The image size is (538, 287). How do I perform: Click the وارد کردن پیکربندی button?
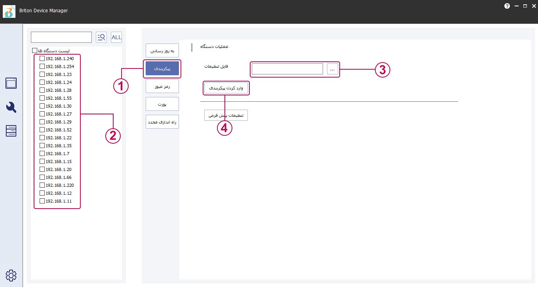pos(226,88)
